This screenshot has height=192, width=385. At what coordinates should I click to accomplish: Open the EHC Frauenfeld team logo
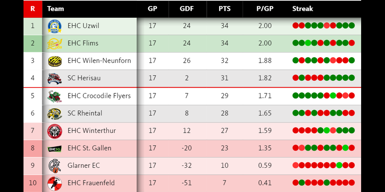[x=55, y=183]
